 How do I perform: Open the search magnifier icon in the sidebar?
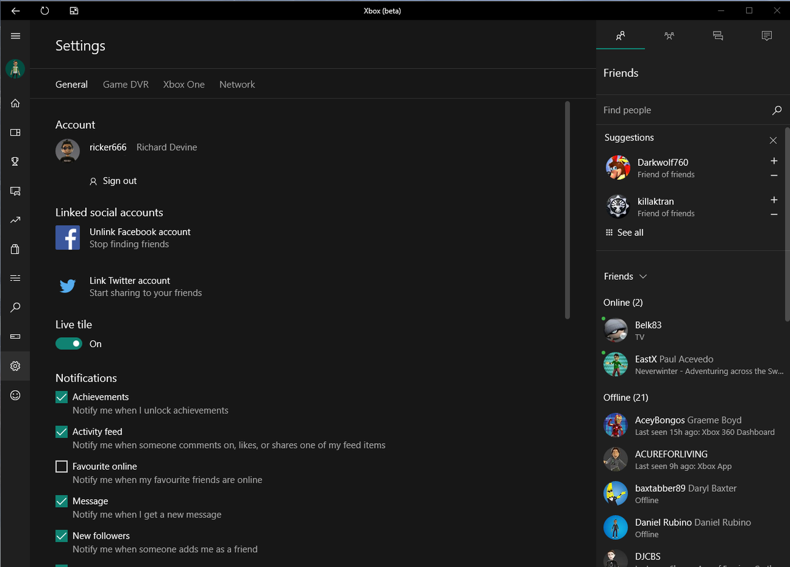tap(15, 308)
